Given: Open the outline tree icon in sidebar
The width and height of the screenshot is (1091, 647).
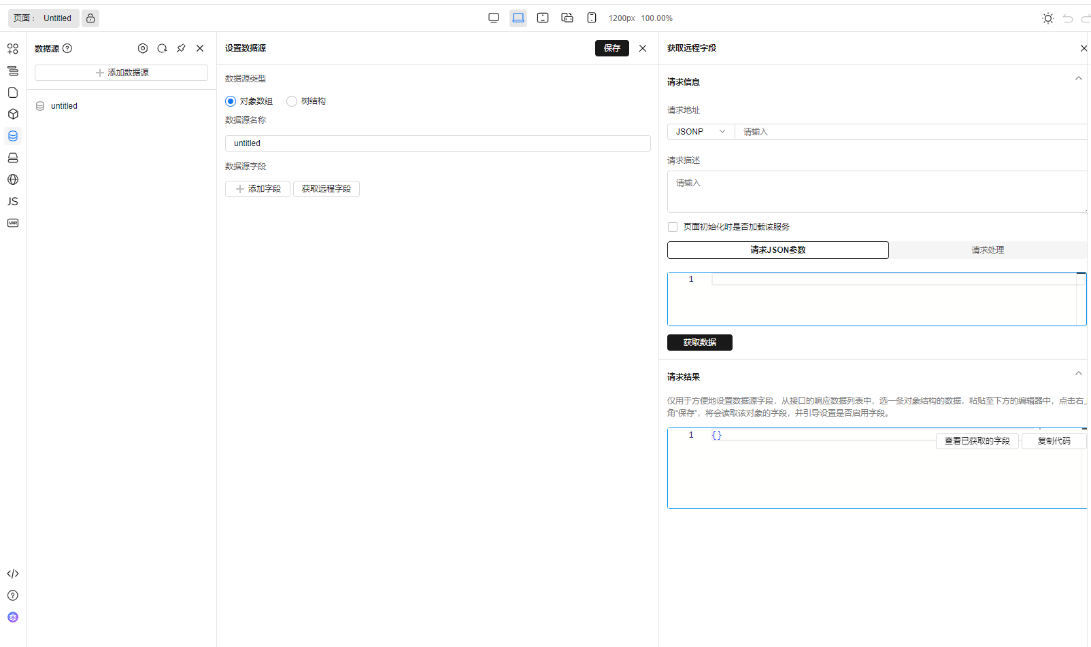Looking at the screenshot, I should click(13, 71).
